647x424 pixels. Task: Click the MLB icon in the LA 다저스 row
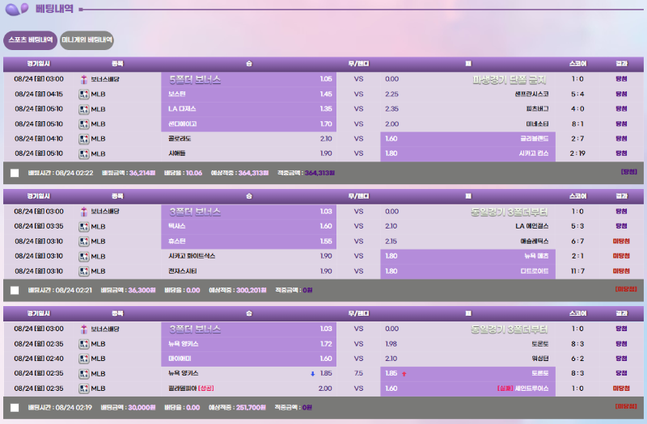pyautogui.click(x=84, y=109)
